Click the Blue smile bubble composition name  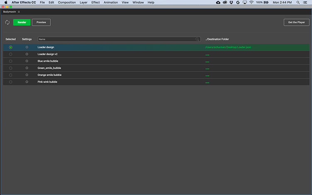coord(48,61)
